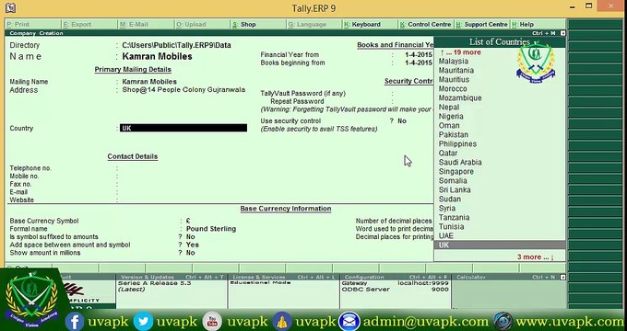Open the Twitter uvapk icon in the footer

(x=143, y=322)
